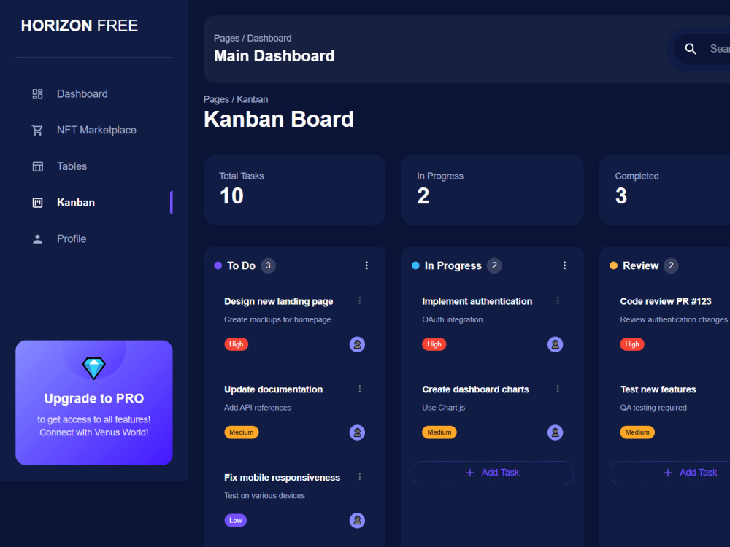This screenshot has height=547, width=730.
Task: Click Low badge on Fix mobile responsiveness
Action: pos(235,520)
